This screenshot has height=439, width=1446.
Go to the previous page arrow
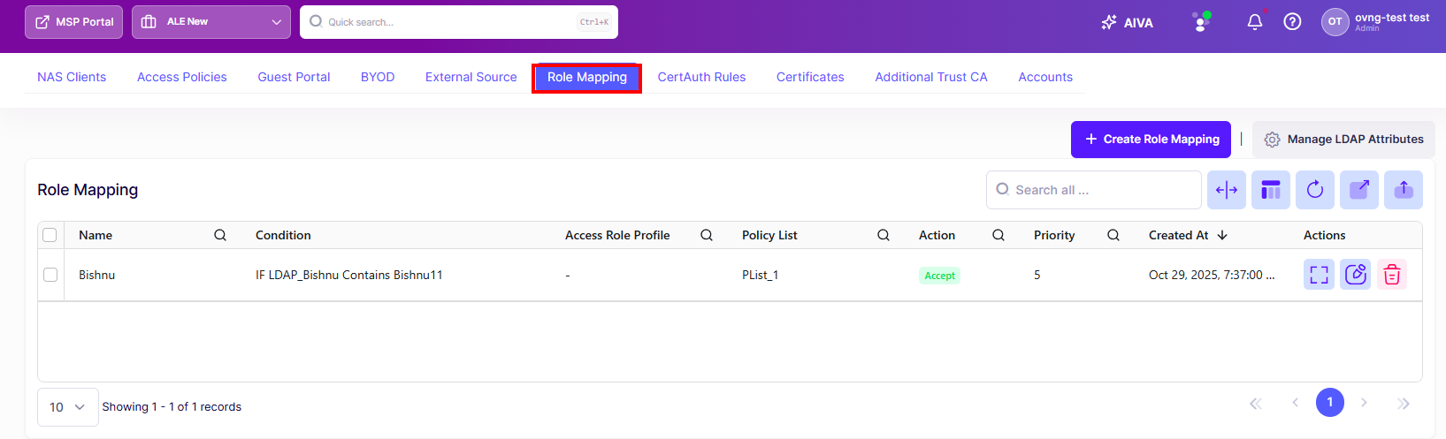tap(1295, 403)
